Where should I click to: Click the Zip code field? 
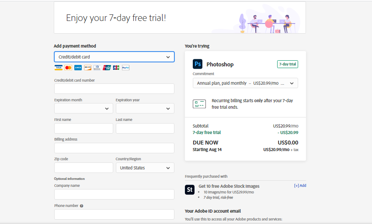click(83, 168)
